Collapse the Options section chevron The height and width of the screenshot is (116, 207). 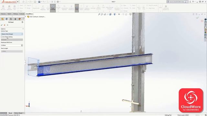click(23, 29)
